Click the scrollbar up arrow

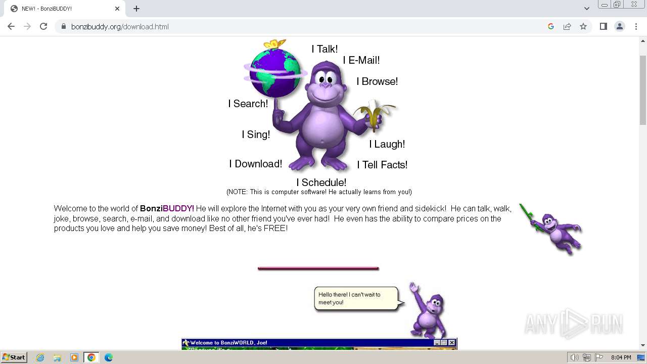[x=643, y=40]
